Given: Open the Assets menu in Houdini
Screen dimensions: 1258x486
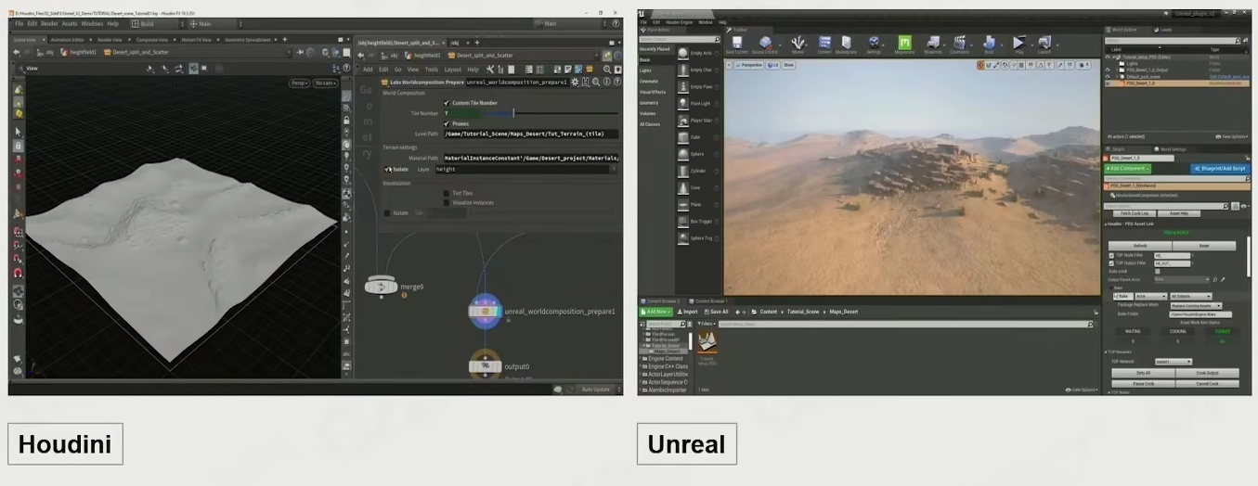Looking at the screenshot, I should (70, 23).
